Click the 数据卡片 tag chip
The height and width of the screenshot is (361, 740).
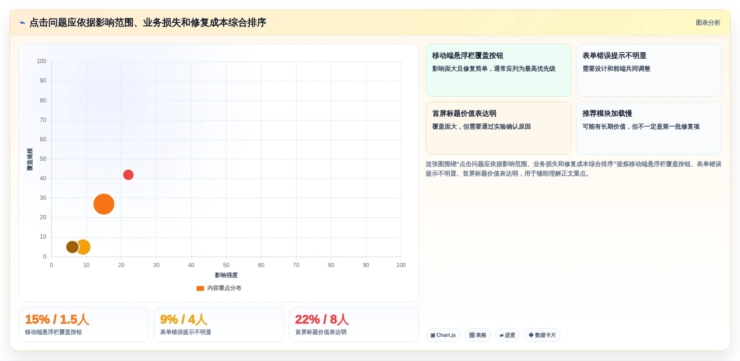[x=542, y=335]
